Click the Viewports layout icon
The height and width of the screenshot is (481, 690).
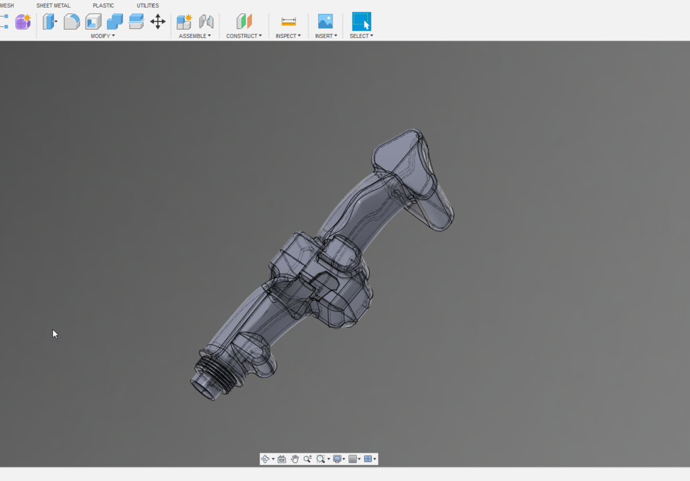(x=368, y=459)
